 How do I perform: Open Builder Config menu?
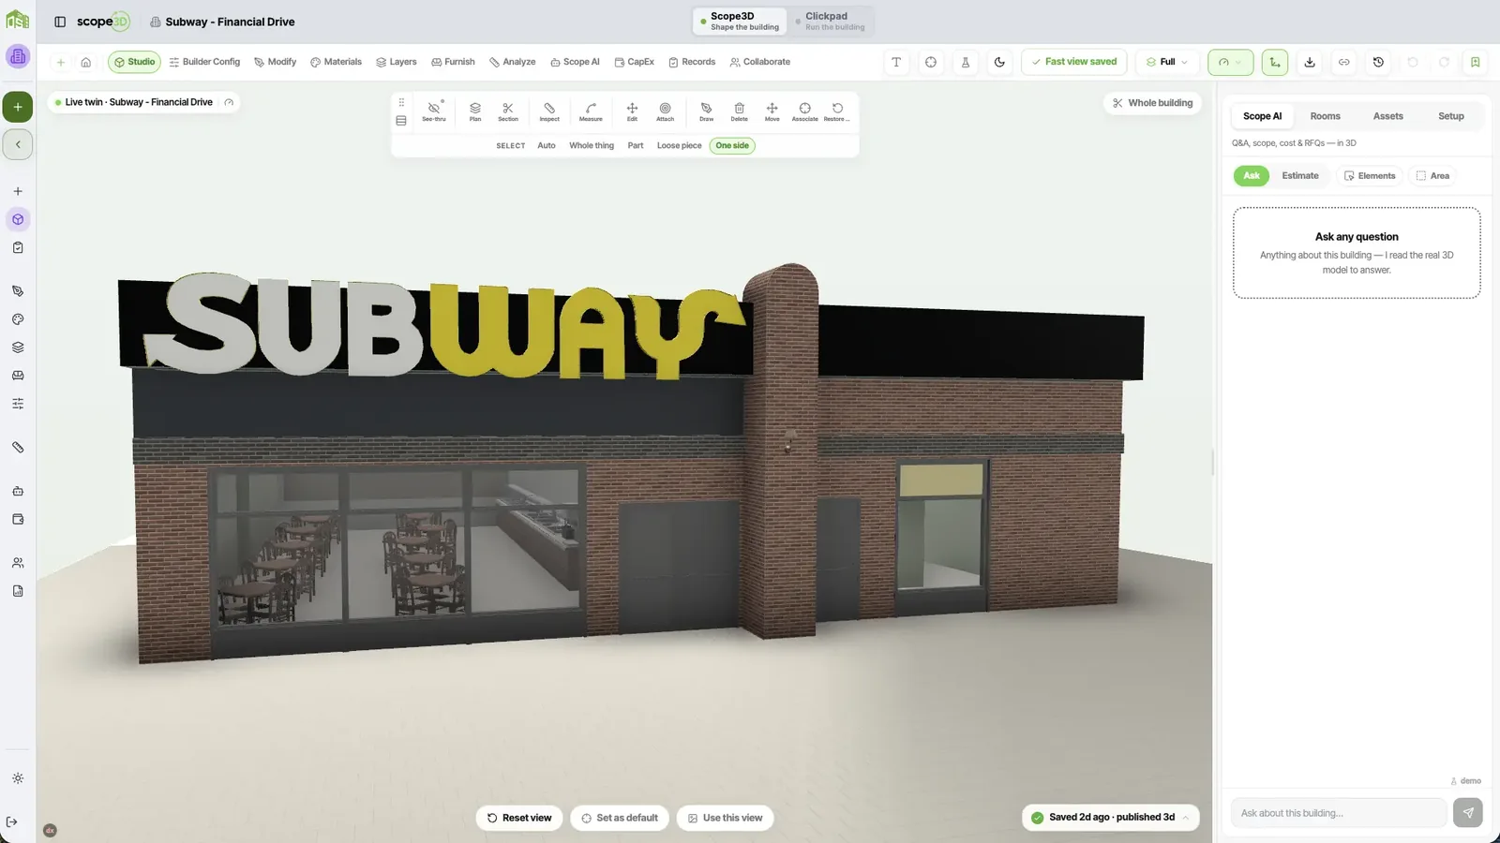point(204,62)
